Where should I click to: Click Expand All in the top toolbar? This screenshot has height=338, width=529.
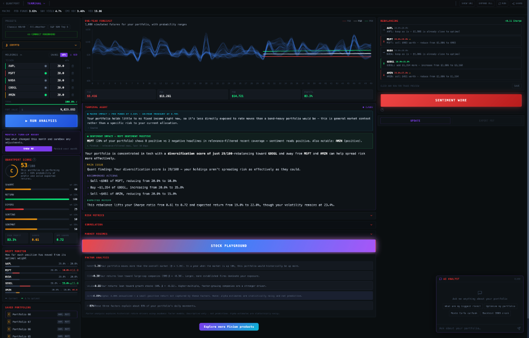point(486,4)
